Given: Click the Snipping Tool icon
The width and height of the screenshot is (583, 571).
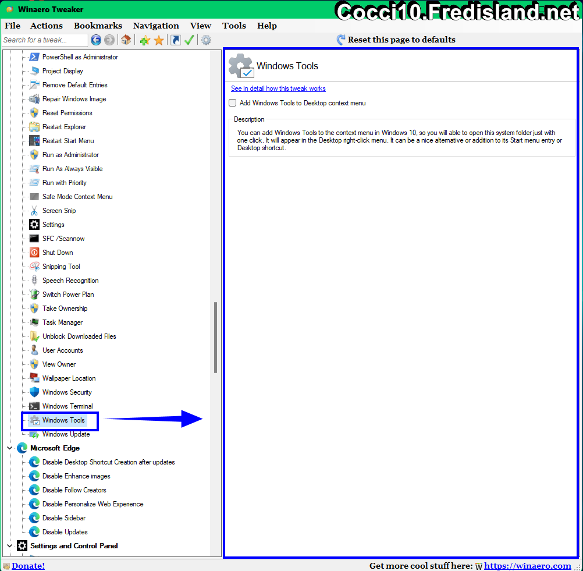Looking at the screenshot, I should tap(34, 267).
